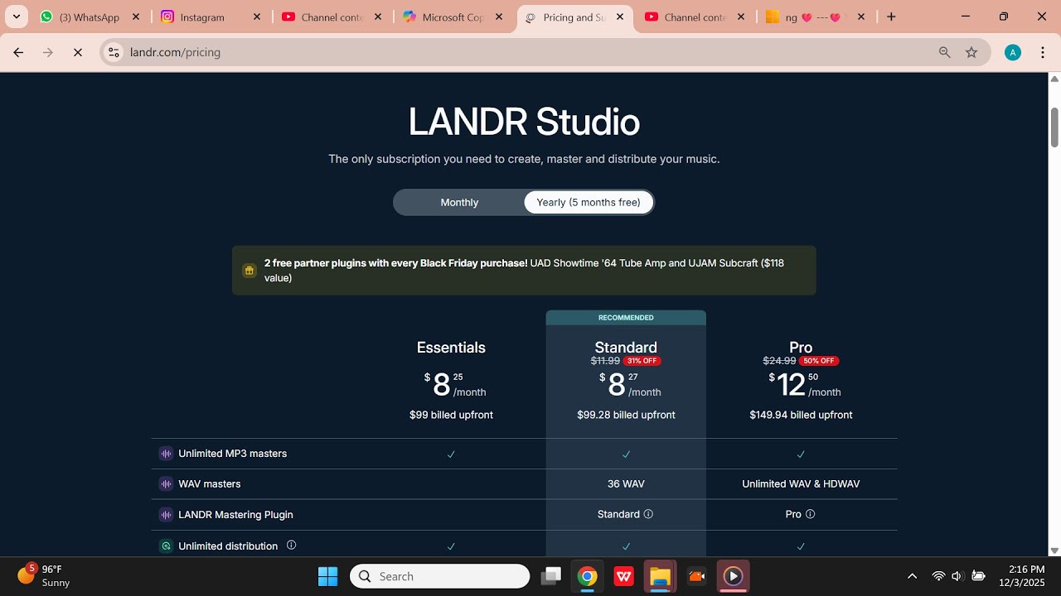
Task: Click the Unlimited distribution green icon
Action: pyautogui.click(x=166, y=546)
